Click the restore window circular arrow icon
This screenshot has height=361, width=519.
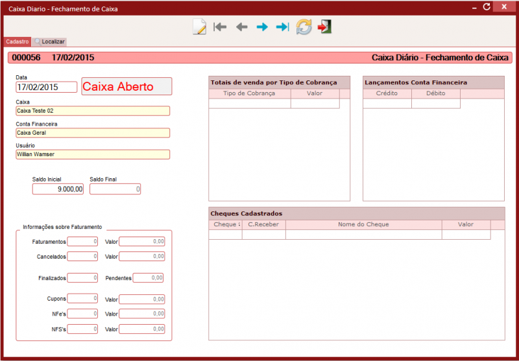click(486, 6)
